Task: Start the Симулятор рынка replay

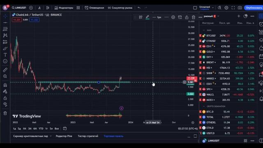Action: click(x=120, y=8)
